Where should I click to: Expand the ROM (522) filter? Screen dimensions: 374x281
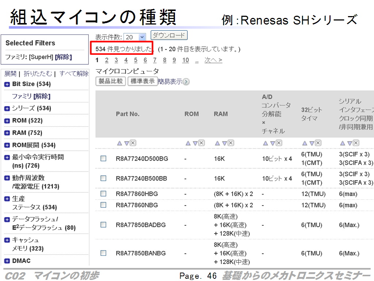tap(7, 121)
